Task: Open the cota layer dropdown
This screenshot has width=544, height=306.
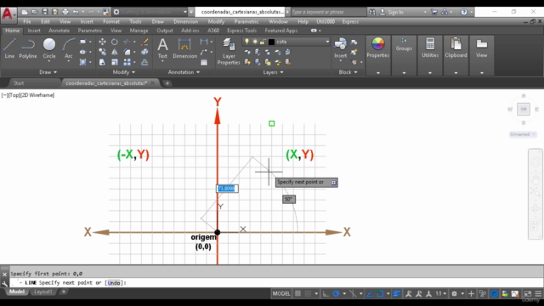Action: point(327,42)
